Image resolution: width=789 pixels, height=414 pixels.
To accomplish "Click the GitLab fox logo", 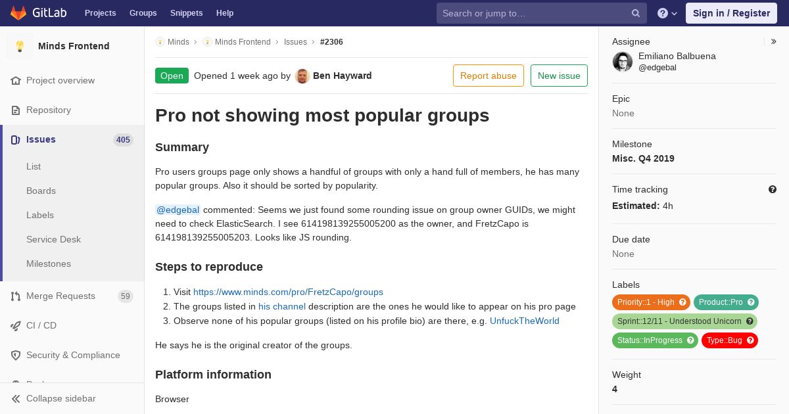I will pos(18,13).
